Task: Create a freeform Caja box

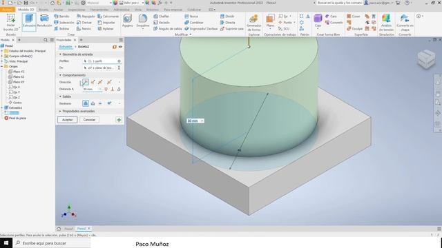Action: [318, 21]
